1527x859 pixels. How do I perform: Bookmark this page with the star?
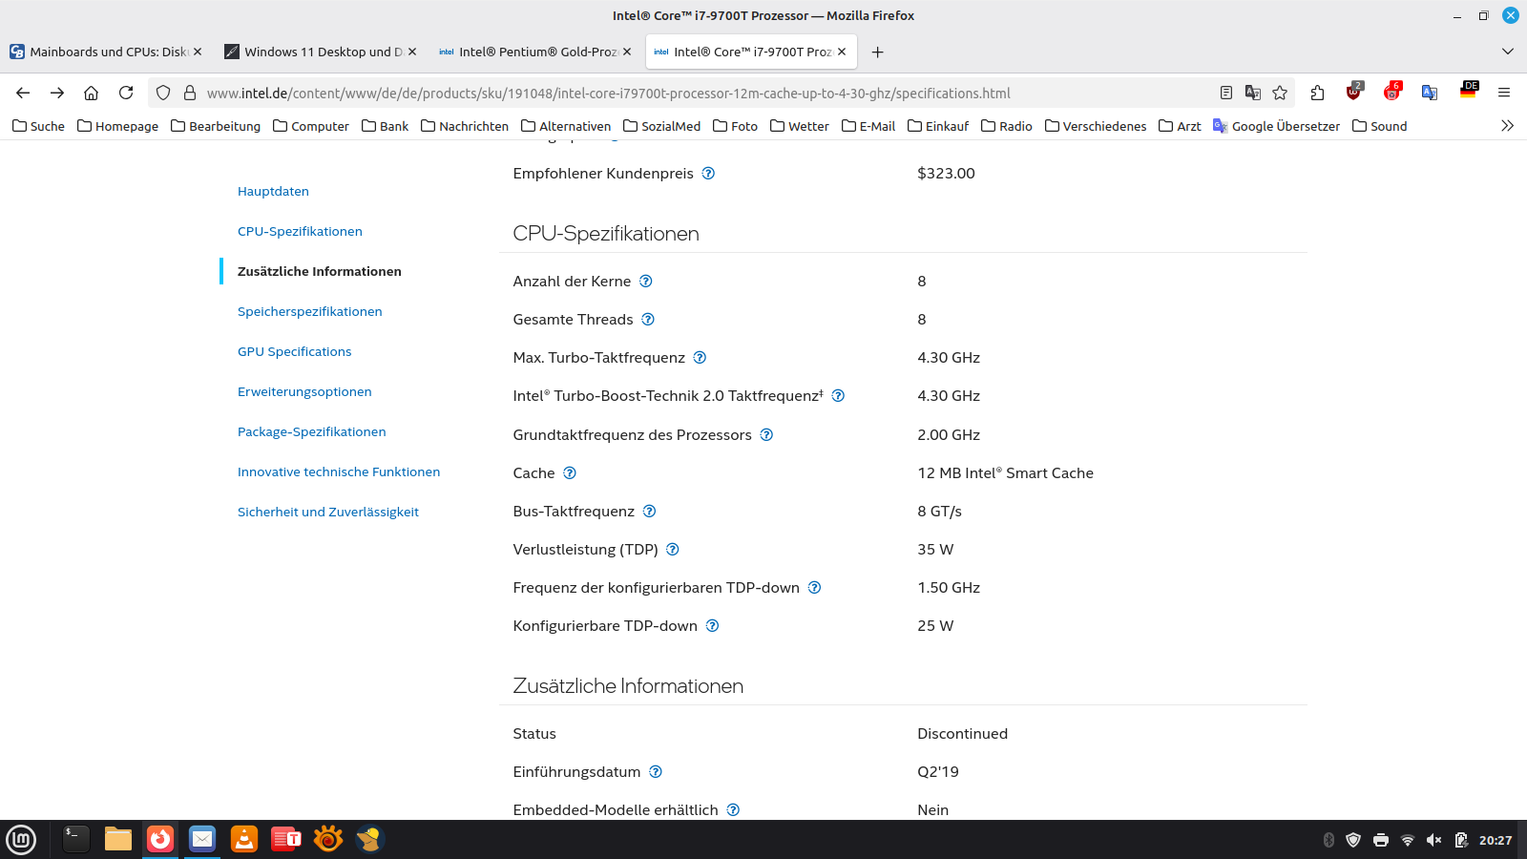1280,93
